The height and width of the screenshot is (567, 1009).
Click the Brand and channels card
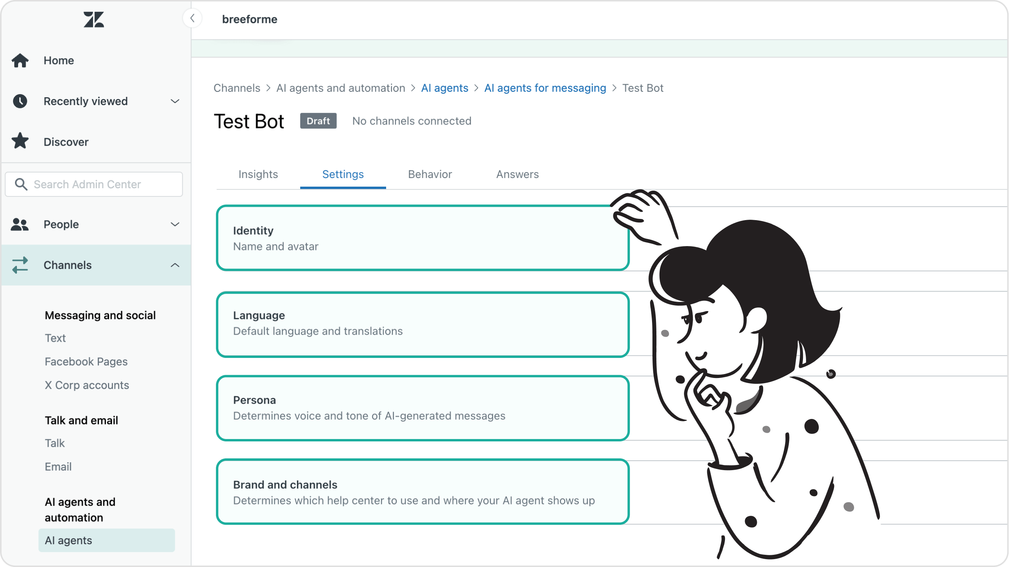(x=422, y=491)
